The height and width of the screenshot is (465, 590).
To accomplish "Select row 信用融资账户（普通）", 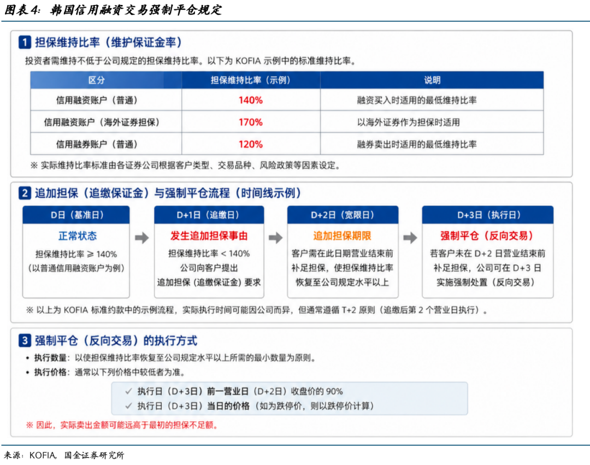I will 287,99.
